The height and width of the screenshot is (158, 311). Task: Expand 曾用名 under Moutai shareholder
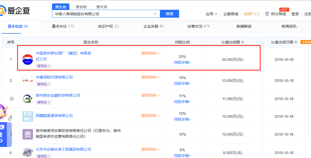point(44,66)
